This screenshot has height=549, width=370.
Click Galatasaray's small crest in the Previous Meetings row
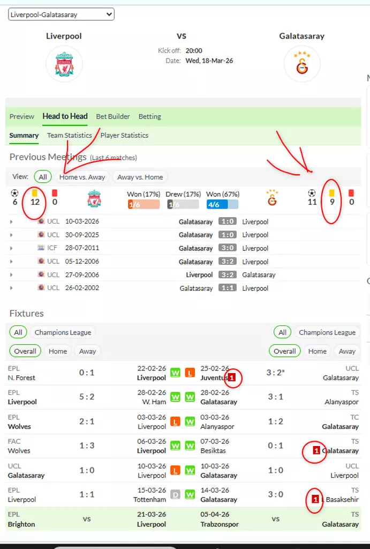point(272,198)
